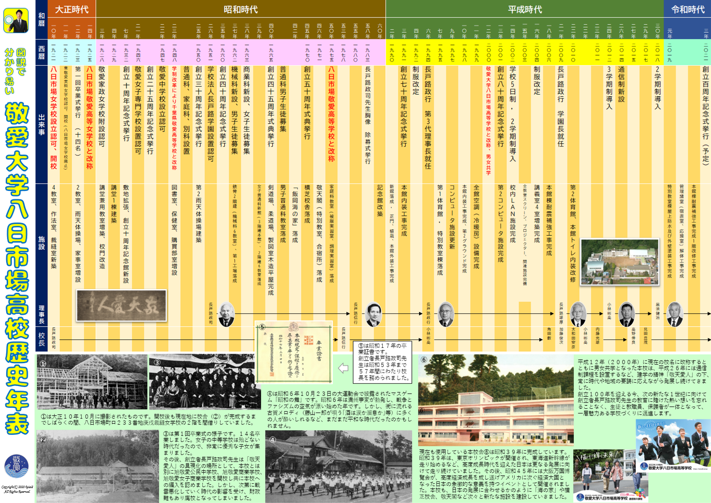Select the 令和時代 era header

687,9
